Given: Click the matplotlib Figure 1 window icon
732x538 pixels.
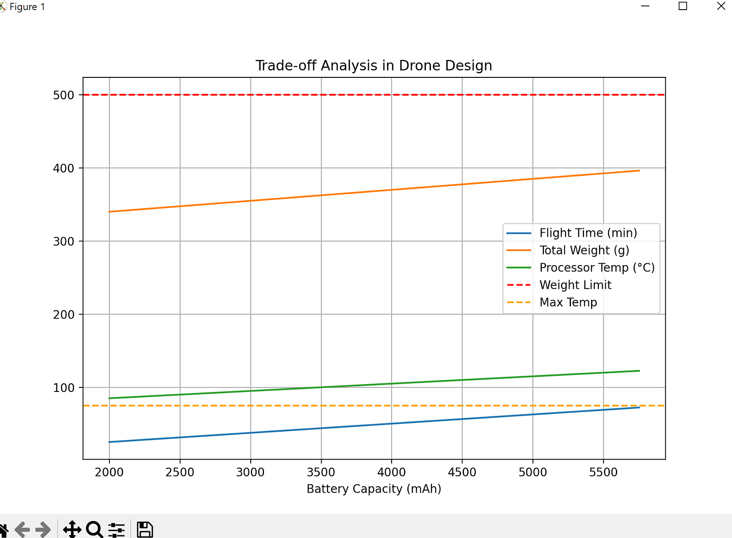Looking at the screenshot, I should [x=3, y=7].
